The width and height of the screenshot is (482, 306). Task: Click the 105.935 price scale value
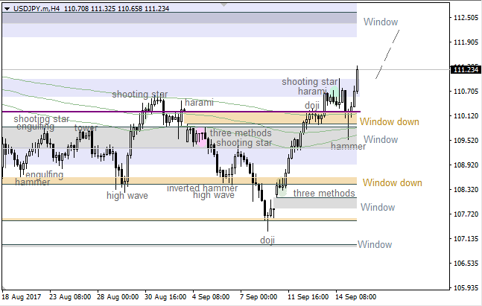466,288
